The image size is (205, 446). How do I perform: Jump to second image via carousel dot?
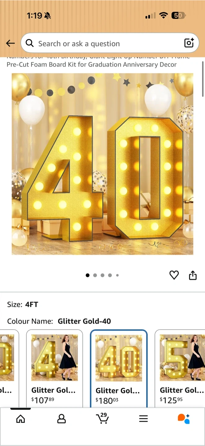95,275
